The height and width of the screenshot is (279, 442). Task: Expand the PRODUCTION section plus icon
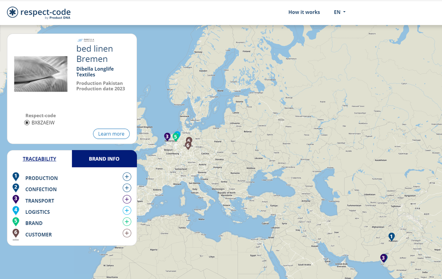[127, 177]
